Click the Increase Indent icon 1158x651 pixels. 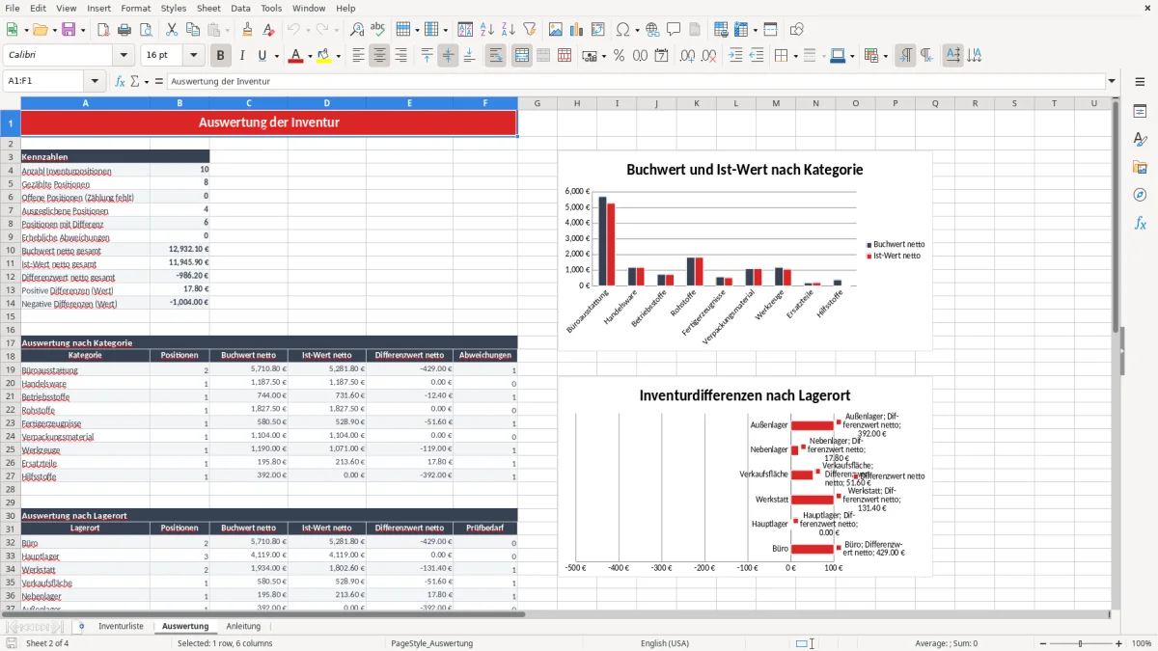click(735, 56)
